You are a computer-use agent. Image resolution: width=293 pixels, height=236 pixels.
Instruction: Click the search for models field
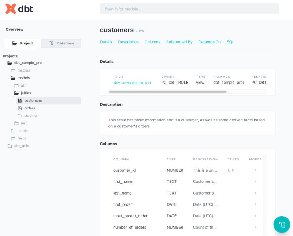(x=189, y=8)
